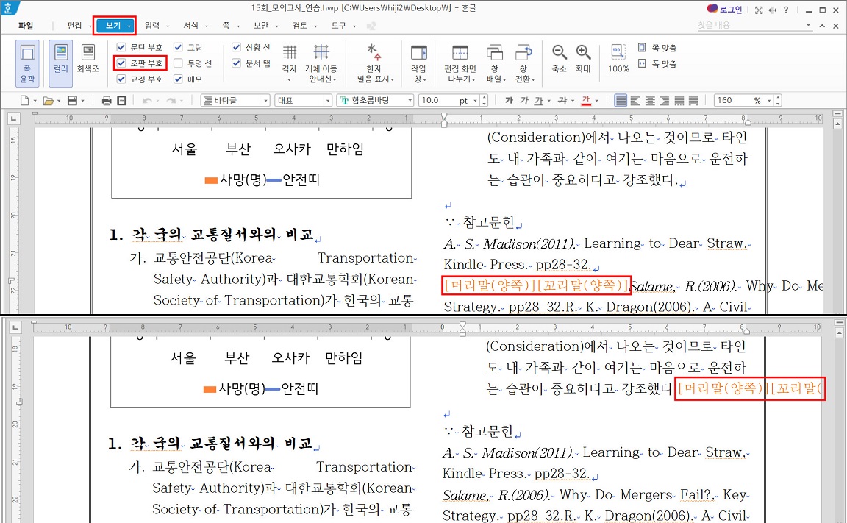The image size is (847, 523).
Task: Redo the last action
Action: (171, 101)
